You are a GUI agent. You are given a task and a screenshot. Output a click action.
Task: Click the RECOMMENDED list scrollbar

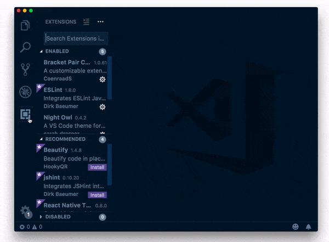pos(110,165)
